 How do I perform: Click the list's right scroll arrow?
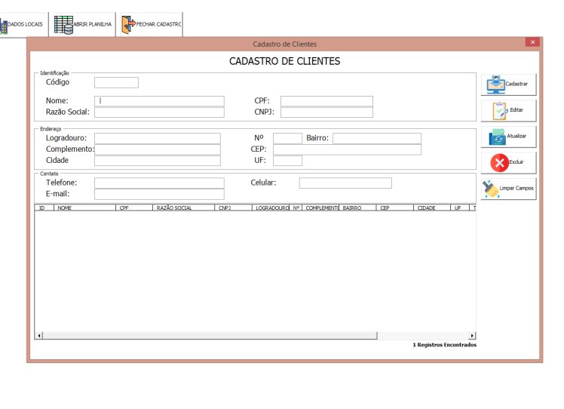tap(472, 336)
